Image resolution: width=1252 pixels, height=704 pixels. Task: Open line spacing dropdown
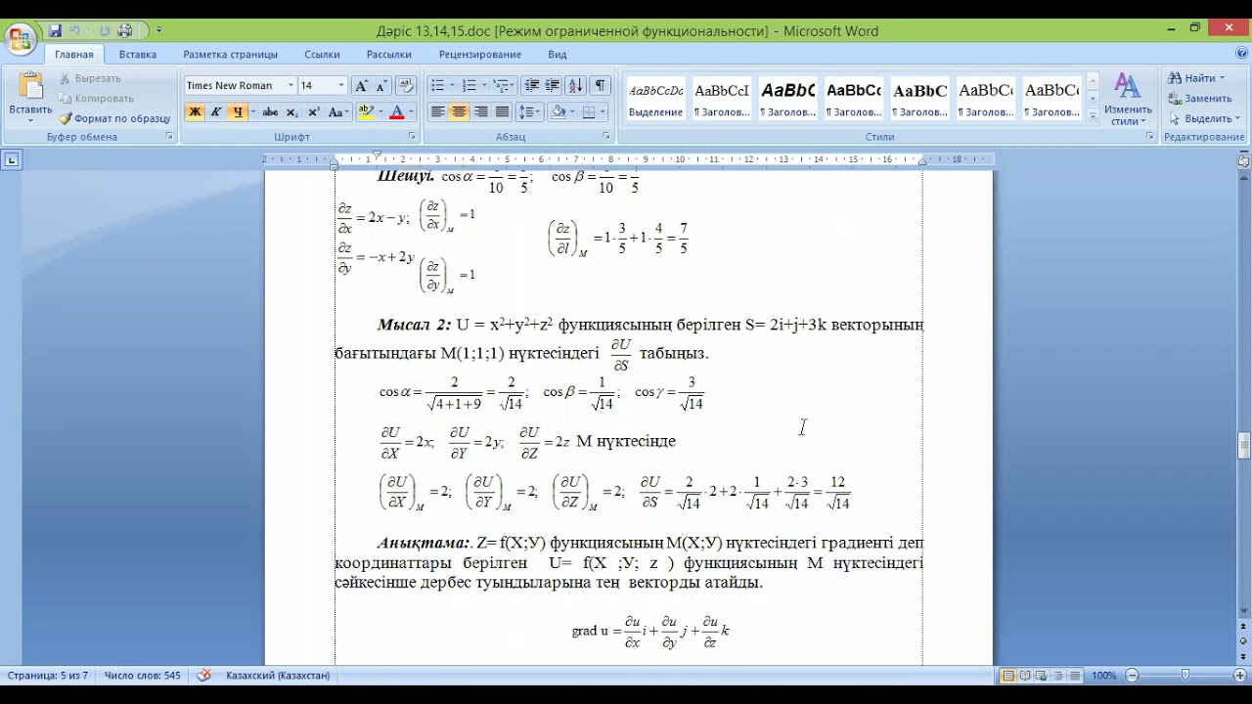tap(529, 112)
